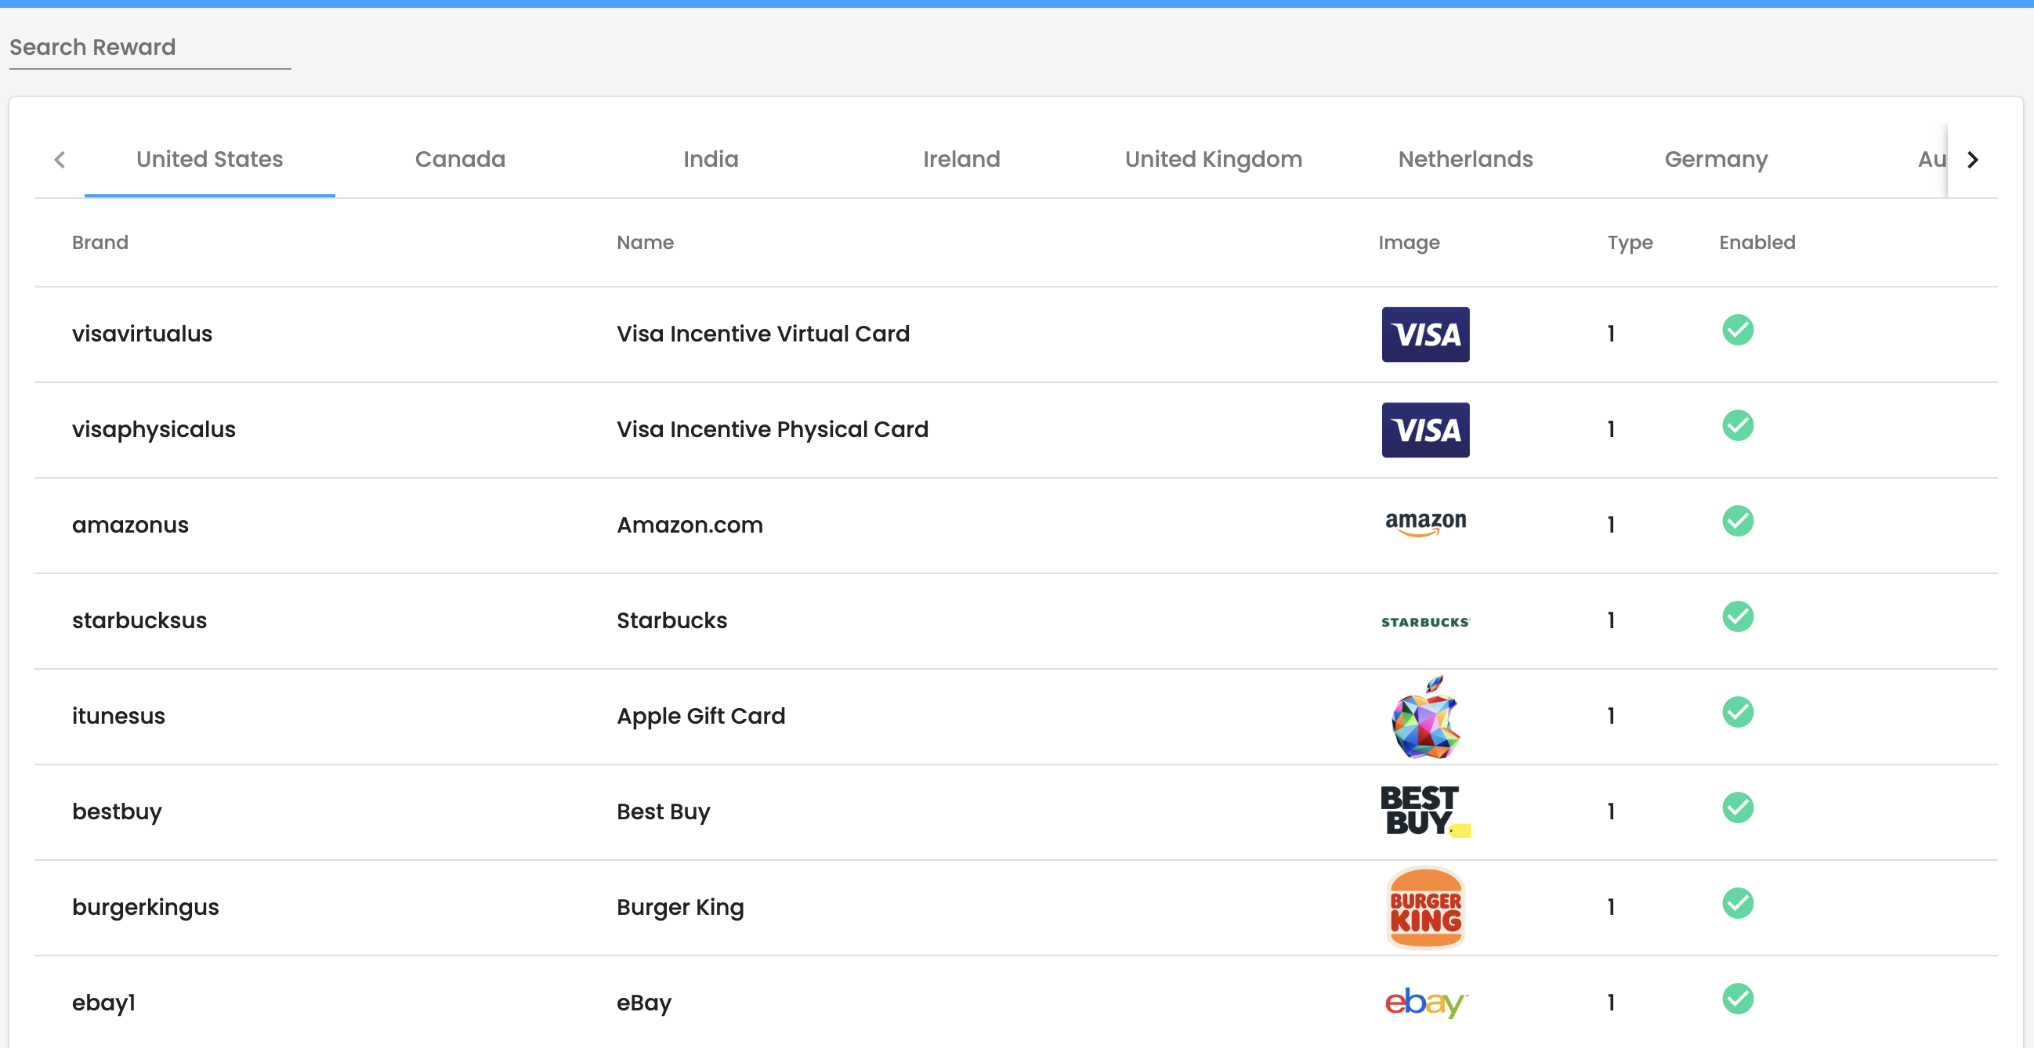Toggle enabled checkmark for Starbucks
This screenshot has height=1048, width=2034.
point(1737,616)
